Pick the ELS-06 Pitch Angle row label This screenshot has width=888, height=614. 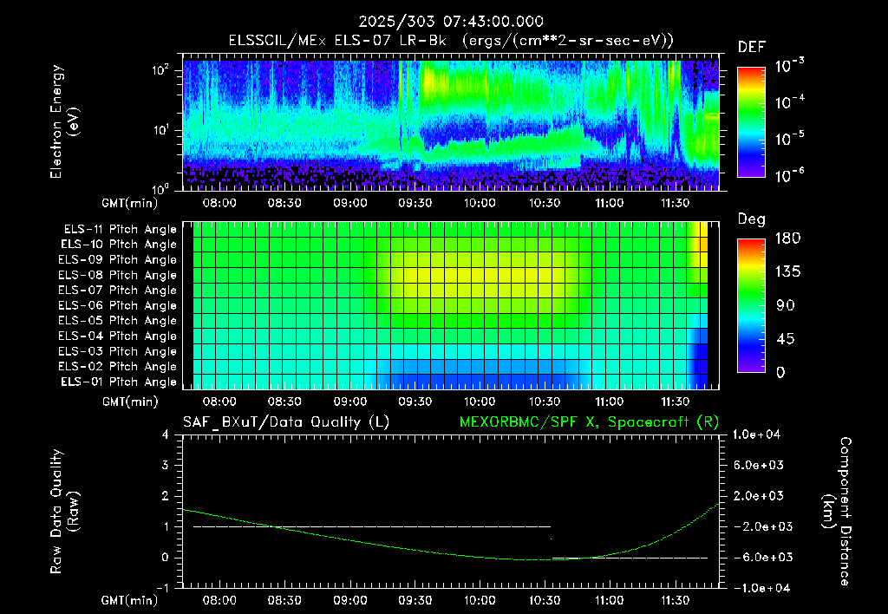118,305
